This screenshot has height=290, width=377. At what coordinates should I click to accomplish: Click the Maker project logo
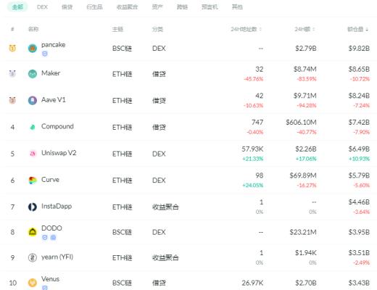click(33, 74)
